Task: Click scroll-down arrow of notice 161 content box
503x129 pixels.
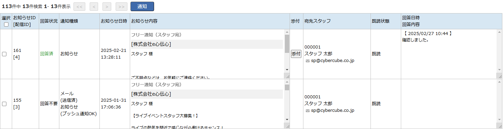Action: click(x=287, y=70)
